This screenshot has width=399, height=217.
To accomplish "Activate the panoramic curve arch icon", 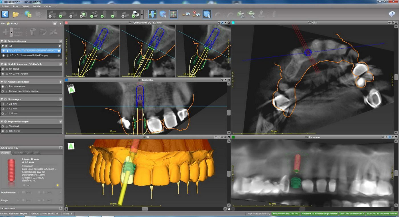I will click(x=173, y=14).
